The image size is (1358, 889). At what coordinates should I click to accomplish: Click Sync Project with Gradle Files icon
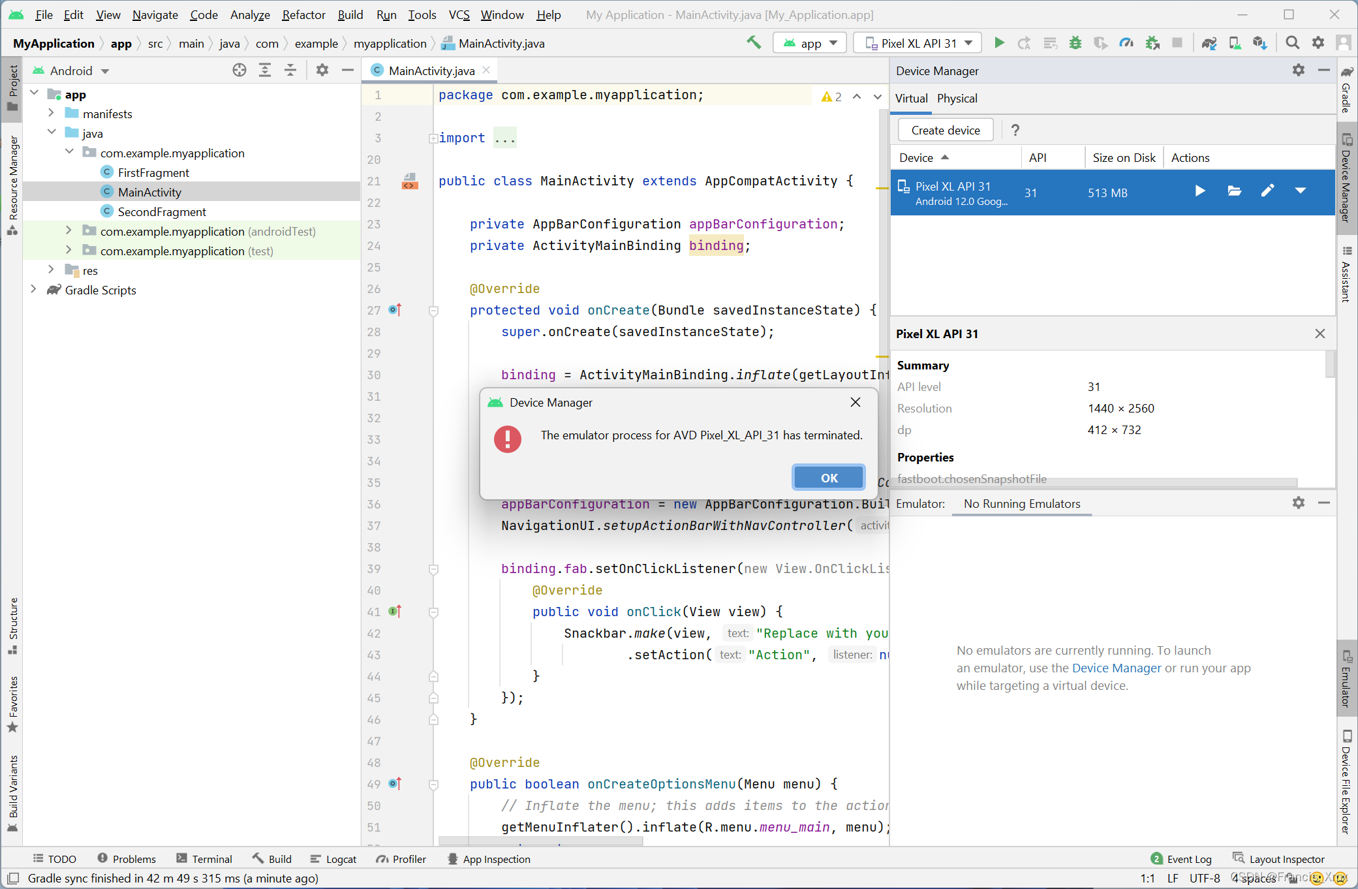1209,43
